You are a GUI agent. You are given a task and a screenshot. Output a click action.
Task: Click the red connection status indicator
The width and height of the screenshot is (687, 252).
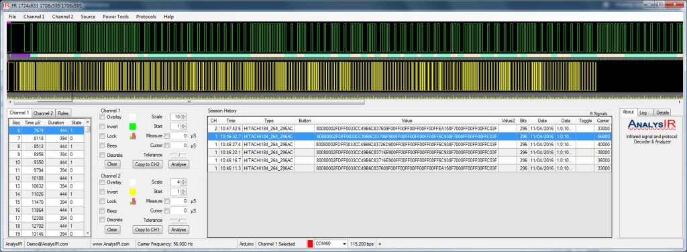[x=310, y=244]
